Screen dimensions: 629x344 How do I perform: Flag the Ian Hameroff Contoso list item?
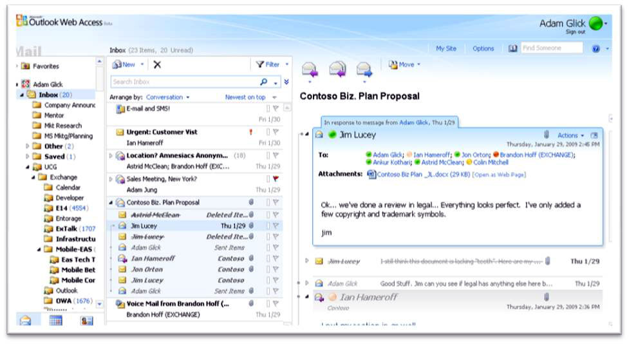(276, 258)
